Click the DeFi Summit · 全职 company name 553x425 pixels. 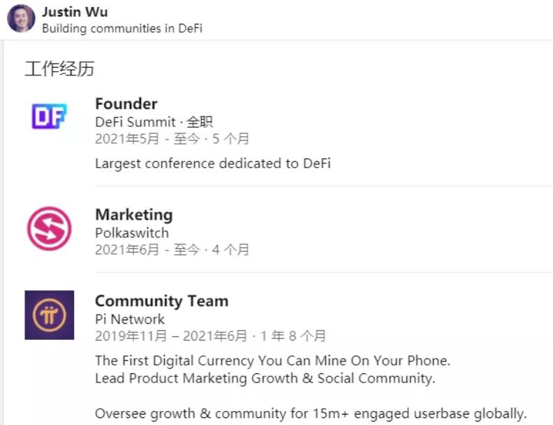point(154,122)
